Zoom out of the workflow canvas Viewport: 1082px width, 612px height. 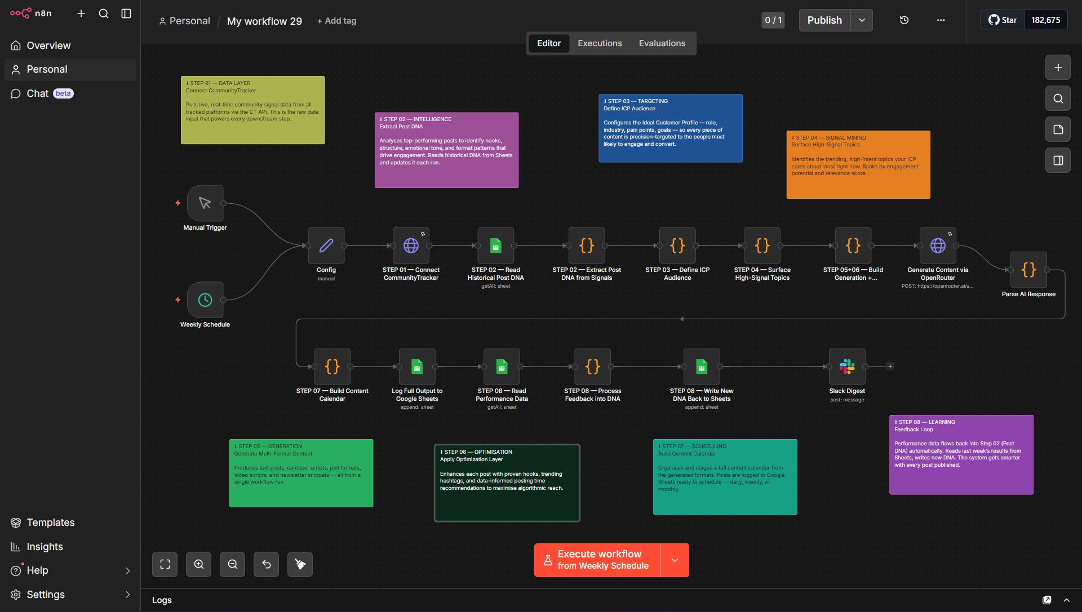[232, 564]
